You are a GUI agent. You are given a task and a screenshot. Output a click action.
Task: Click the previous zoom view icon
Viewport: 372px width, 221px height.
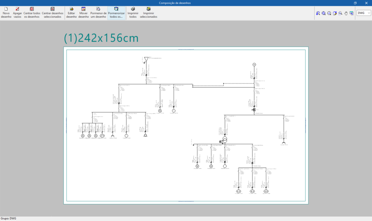click(x=318, y=13)
